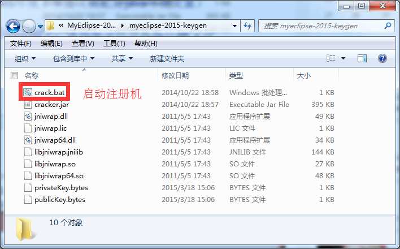Open the 查看(V) menu
The image size is (400, 249).
(x=83, y=44)
